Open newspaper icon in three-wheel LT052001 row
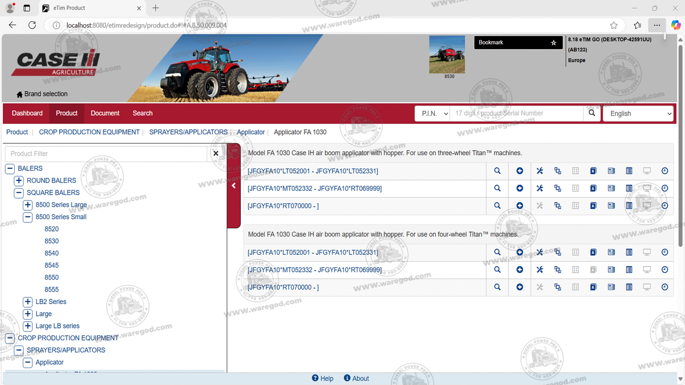 click(611, 171)
